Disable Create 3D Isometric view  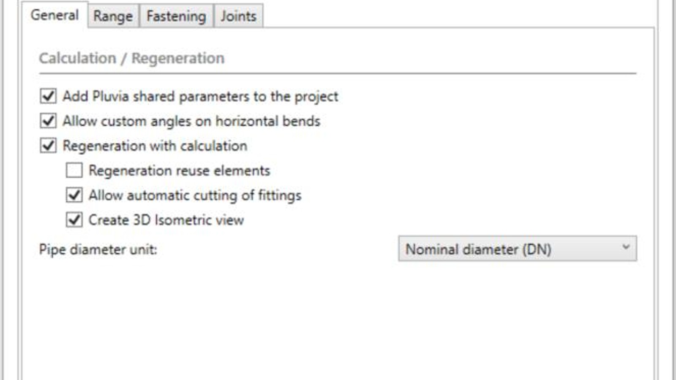(x=75, y=220)
